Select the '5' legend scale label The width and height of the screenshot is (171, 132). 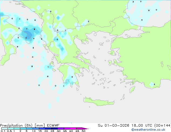pos(26,131)
